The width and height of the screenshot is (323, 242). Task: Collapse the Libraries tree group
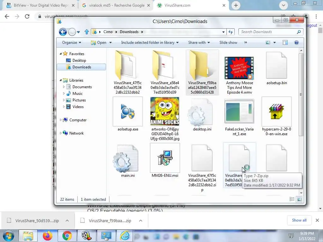[61, 80]
